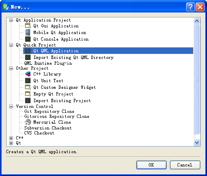This screenshot has height=176, width=207.
Task: Select Subversion Checkout
Action: (x=48, y=128)
